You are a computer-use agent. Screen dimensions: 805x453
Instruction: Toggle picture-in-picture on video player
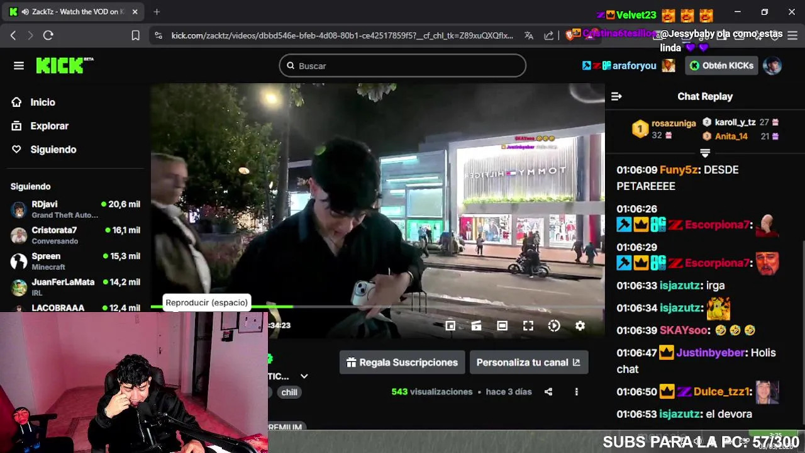tap(450, 325)
